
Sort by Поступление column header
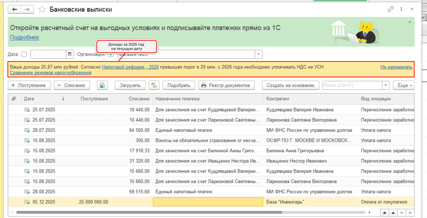(x=90, y=99)
